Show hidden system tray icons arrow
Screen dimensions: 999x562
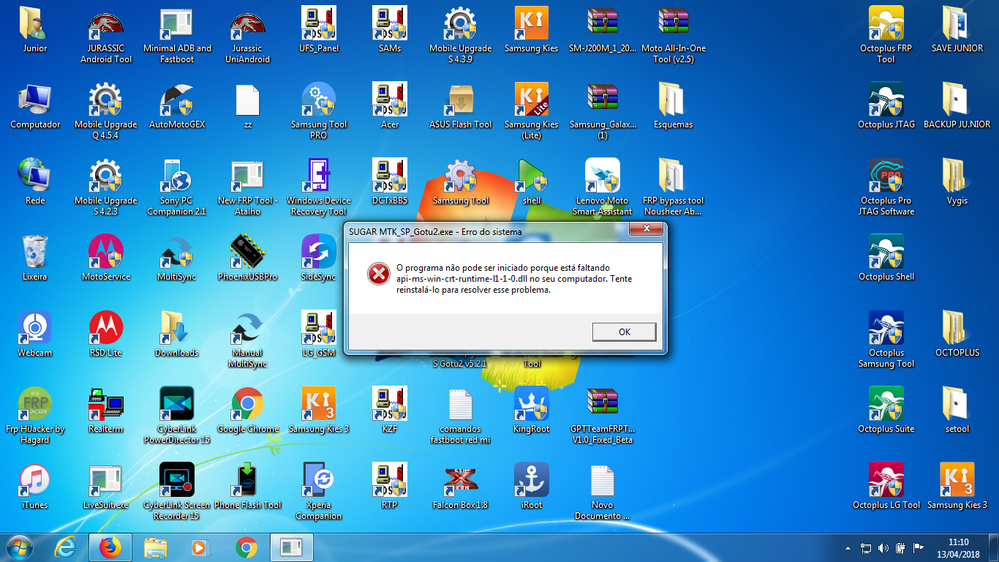pos(848,548)
